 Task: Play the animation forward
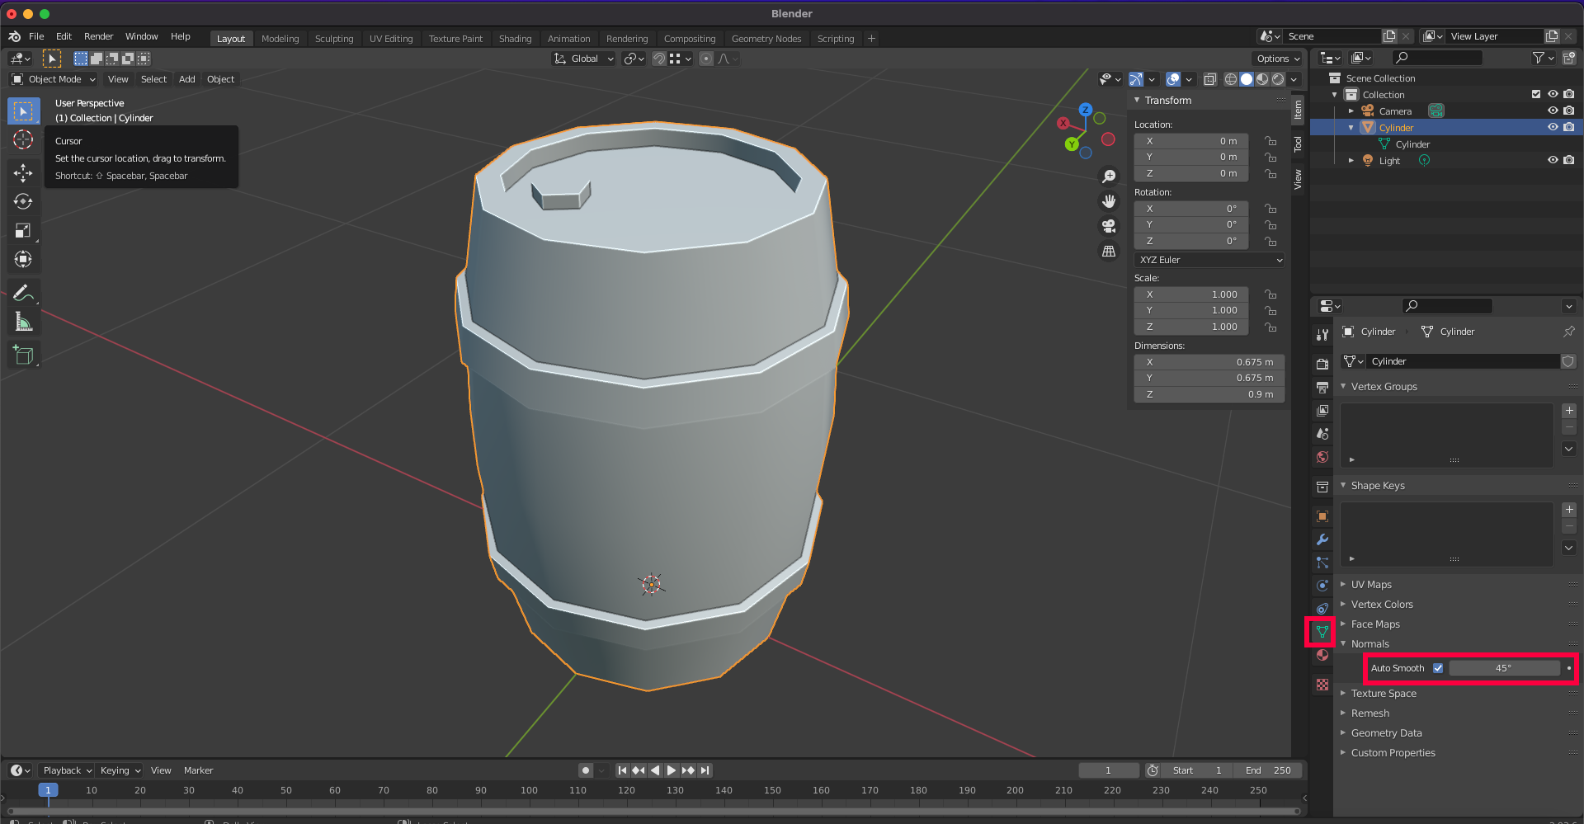(672, 770)
